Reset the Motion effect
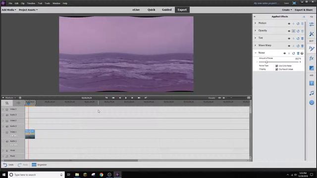317x178 pixels. [x=298, y=24]
